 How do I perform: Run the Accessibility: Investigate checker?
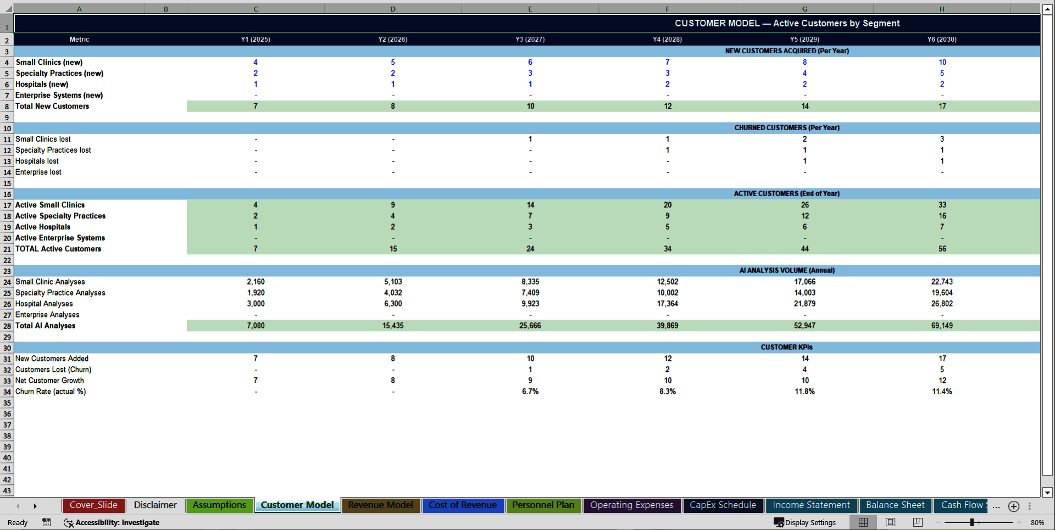[112, 522]
